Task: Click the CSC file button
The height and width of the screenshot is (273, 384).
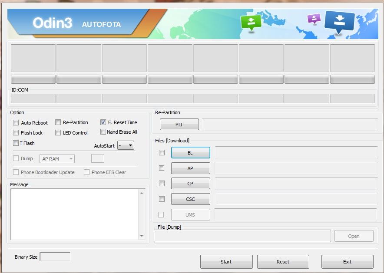Action: pos(191,199)
